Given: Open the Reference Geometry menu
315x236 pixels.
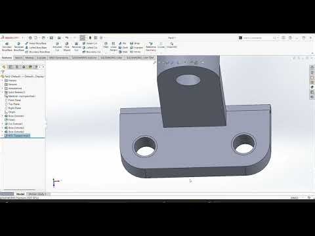Looking at the screenshot, I should click(x=151, y=47).
